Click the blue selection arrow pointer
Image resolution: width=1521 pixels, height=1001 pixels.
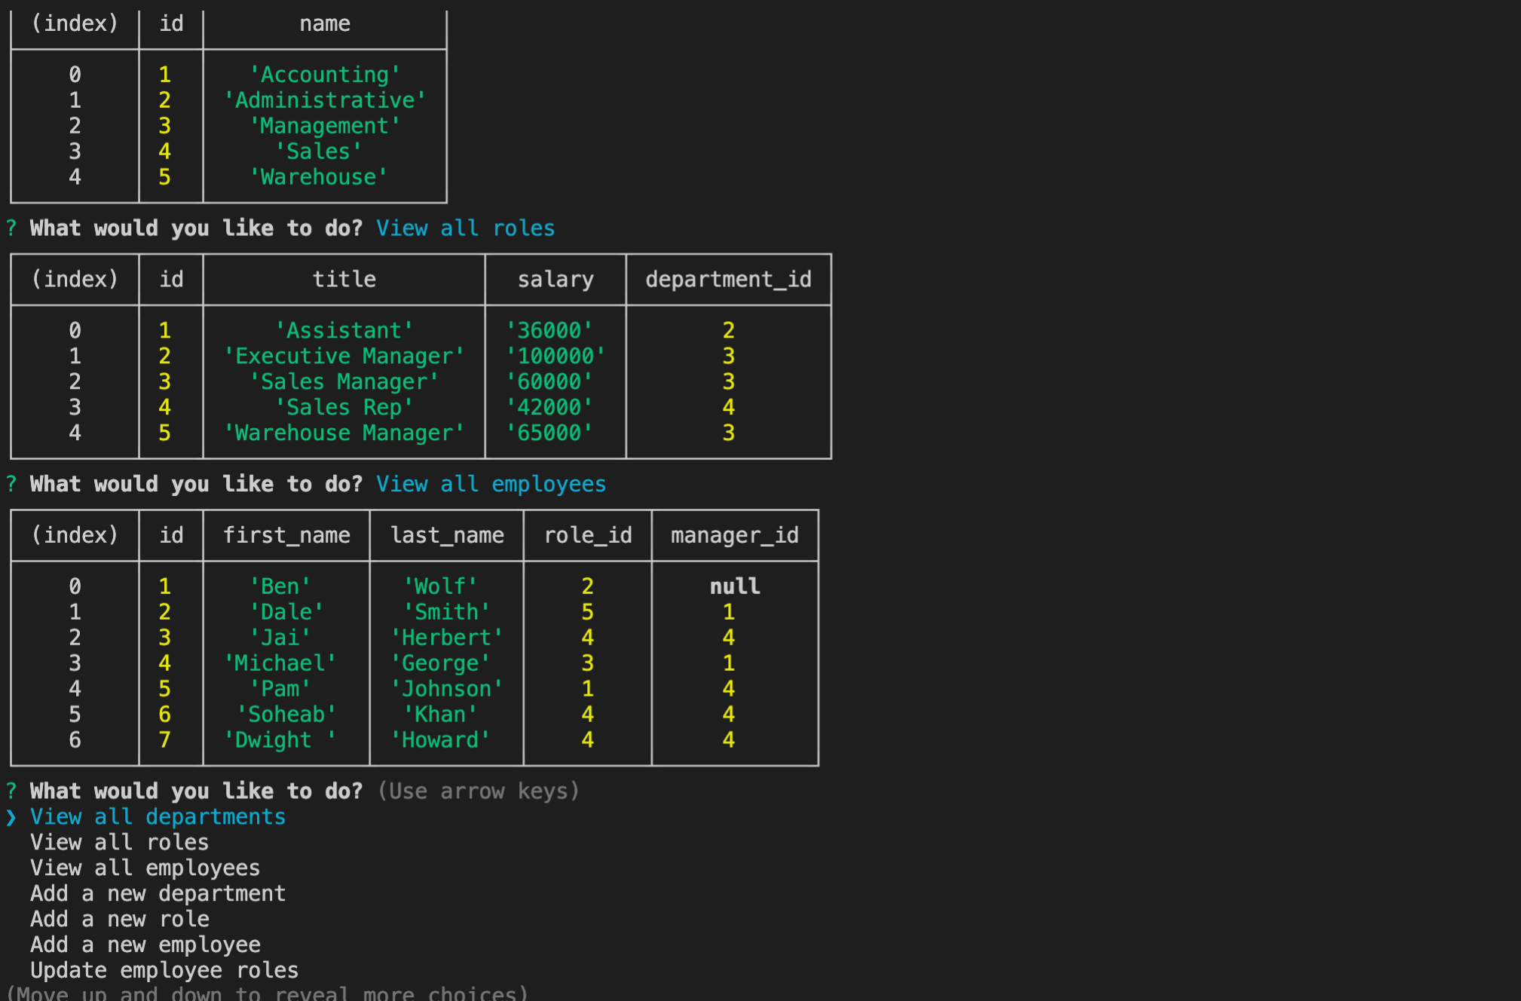click(11, 817)
